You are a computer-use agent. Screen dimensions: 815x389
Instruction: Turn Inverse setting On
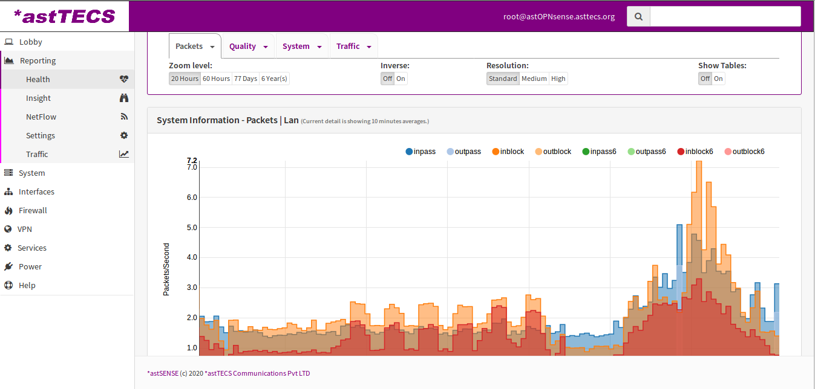coord(401,79)
